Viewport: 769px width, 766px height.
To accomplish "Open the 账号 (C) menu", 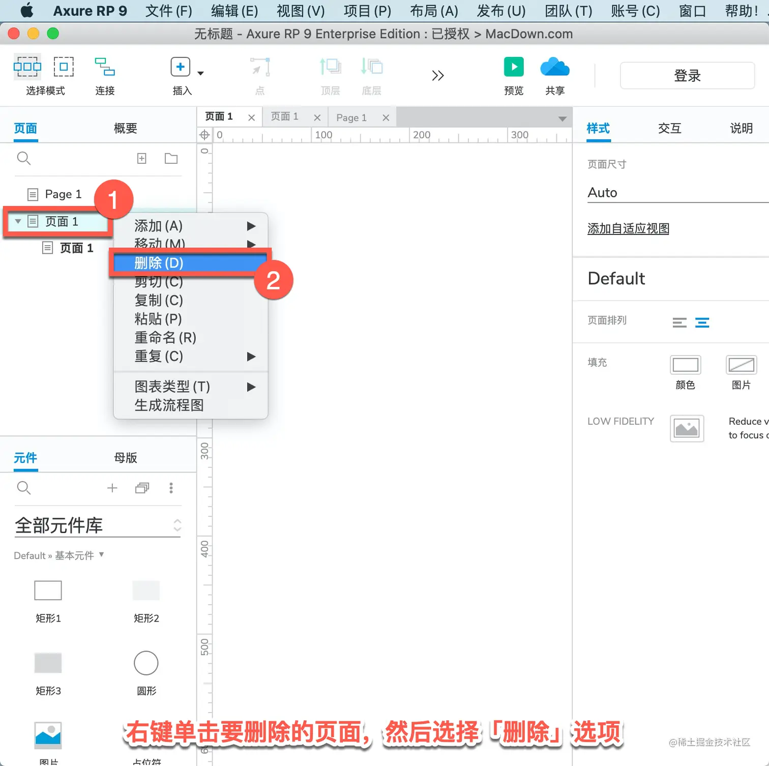I will [x=635, y=11].
